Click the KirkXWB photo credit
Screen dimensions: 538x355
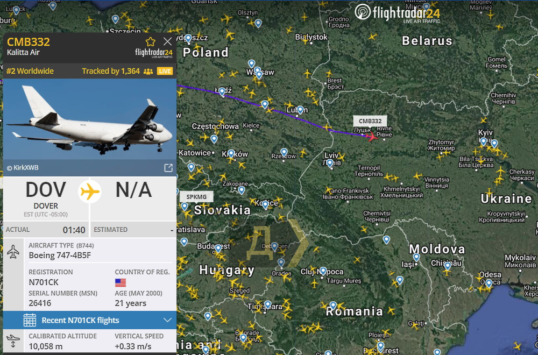click(23, 168)
